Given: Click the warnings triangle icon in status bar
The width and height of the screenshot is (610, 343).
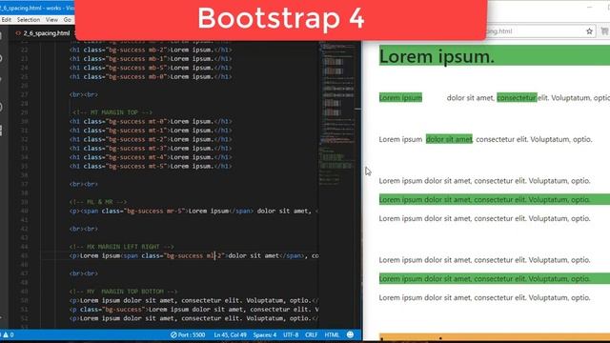Looking at the screenshot, I should coord(6,334).
